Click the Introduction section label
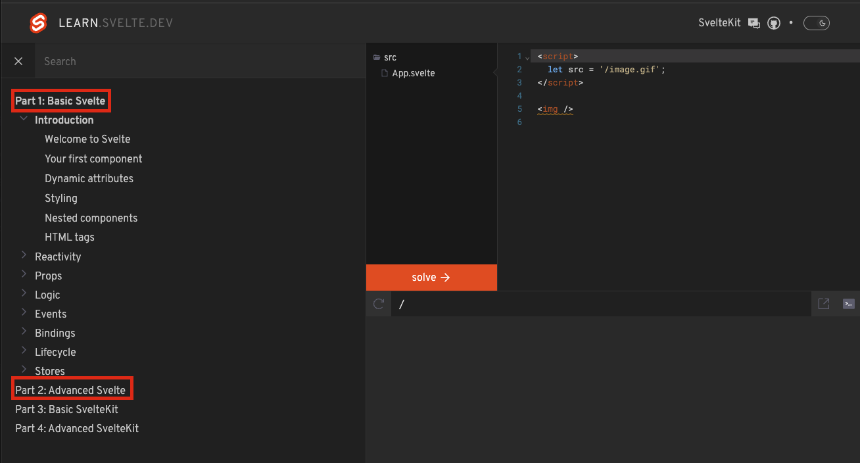860x463 pixels. point(64,120)
